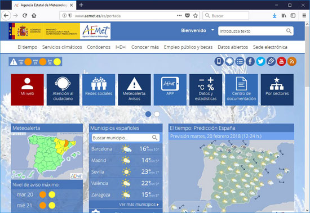
Task: Open Conócenos menu
Action: point(99,47)
